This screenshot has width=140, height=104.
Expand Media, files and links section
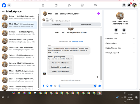pos(120,48)
